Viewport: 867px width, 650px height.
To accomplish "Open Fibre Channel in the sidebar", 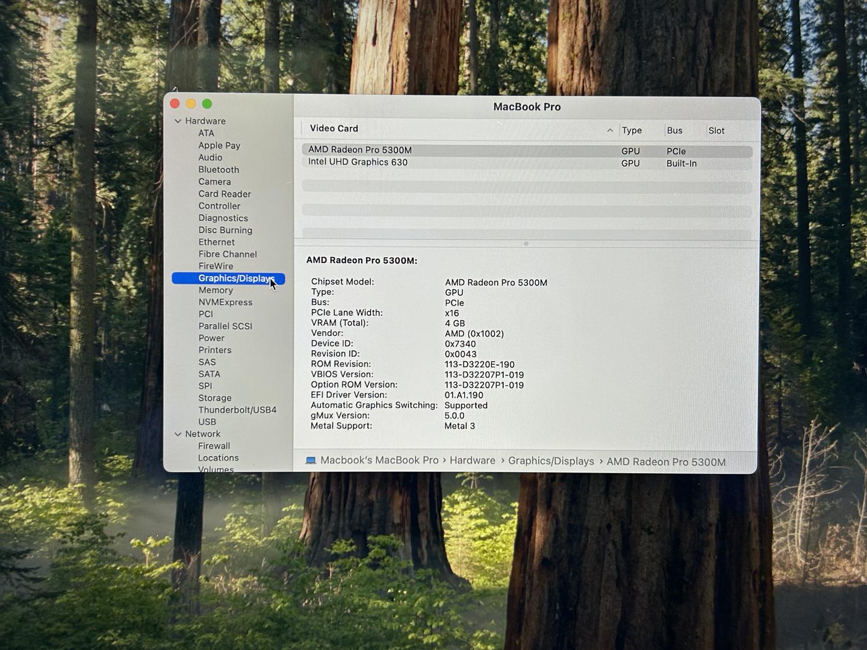I will tap(228, 254).
